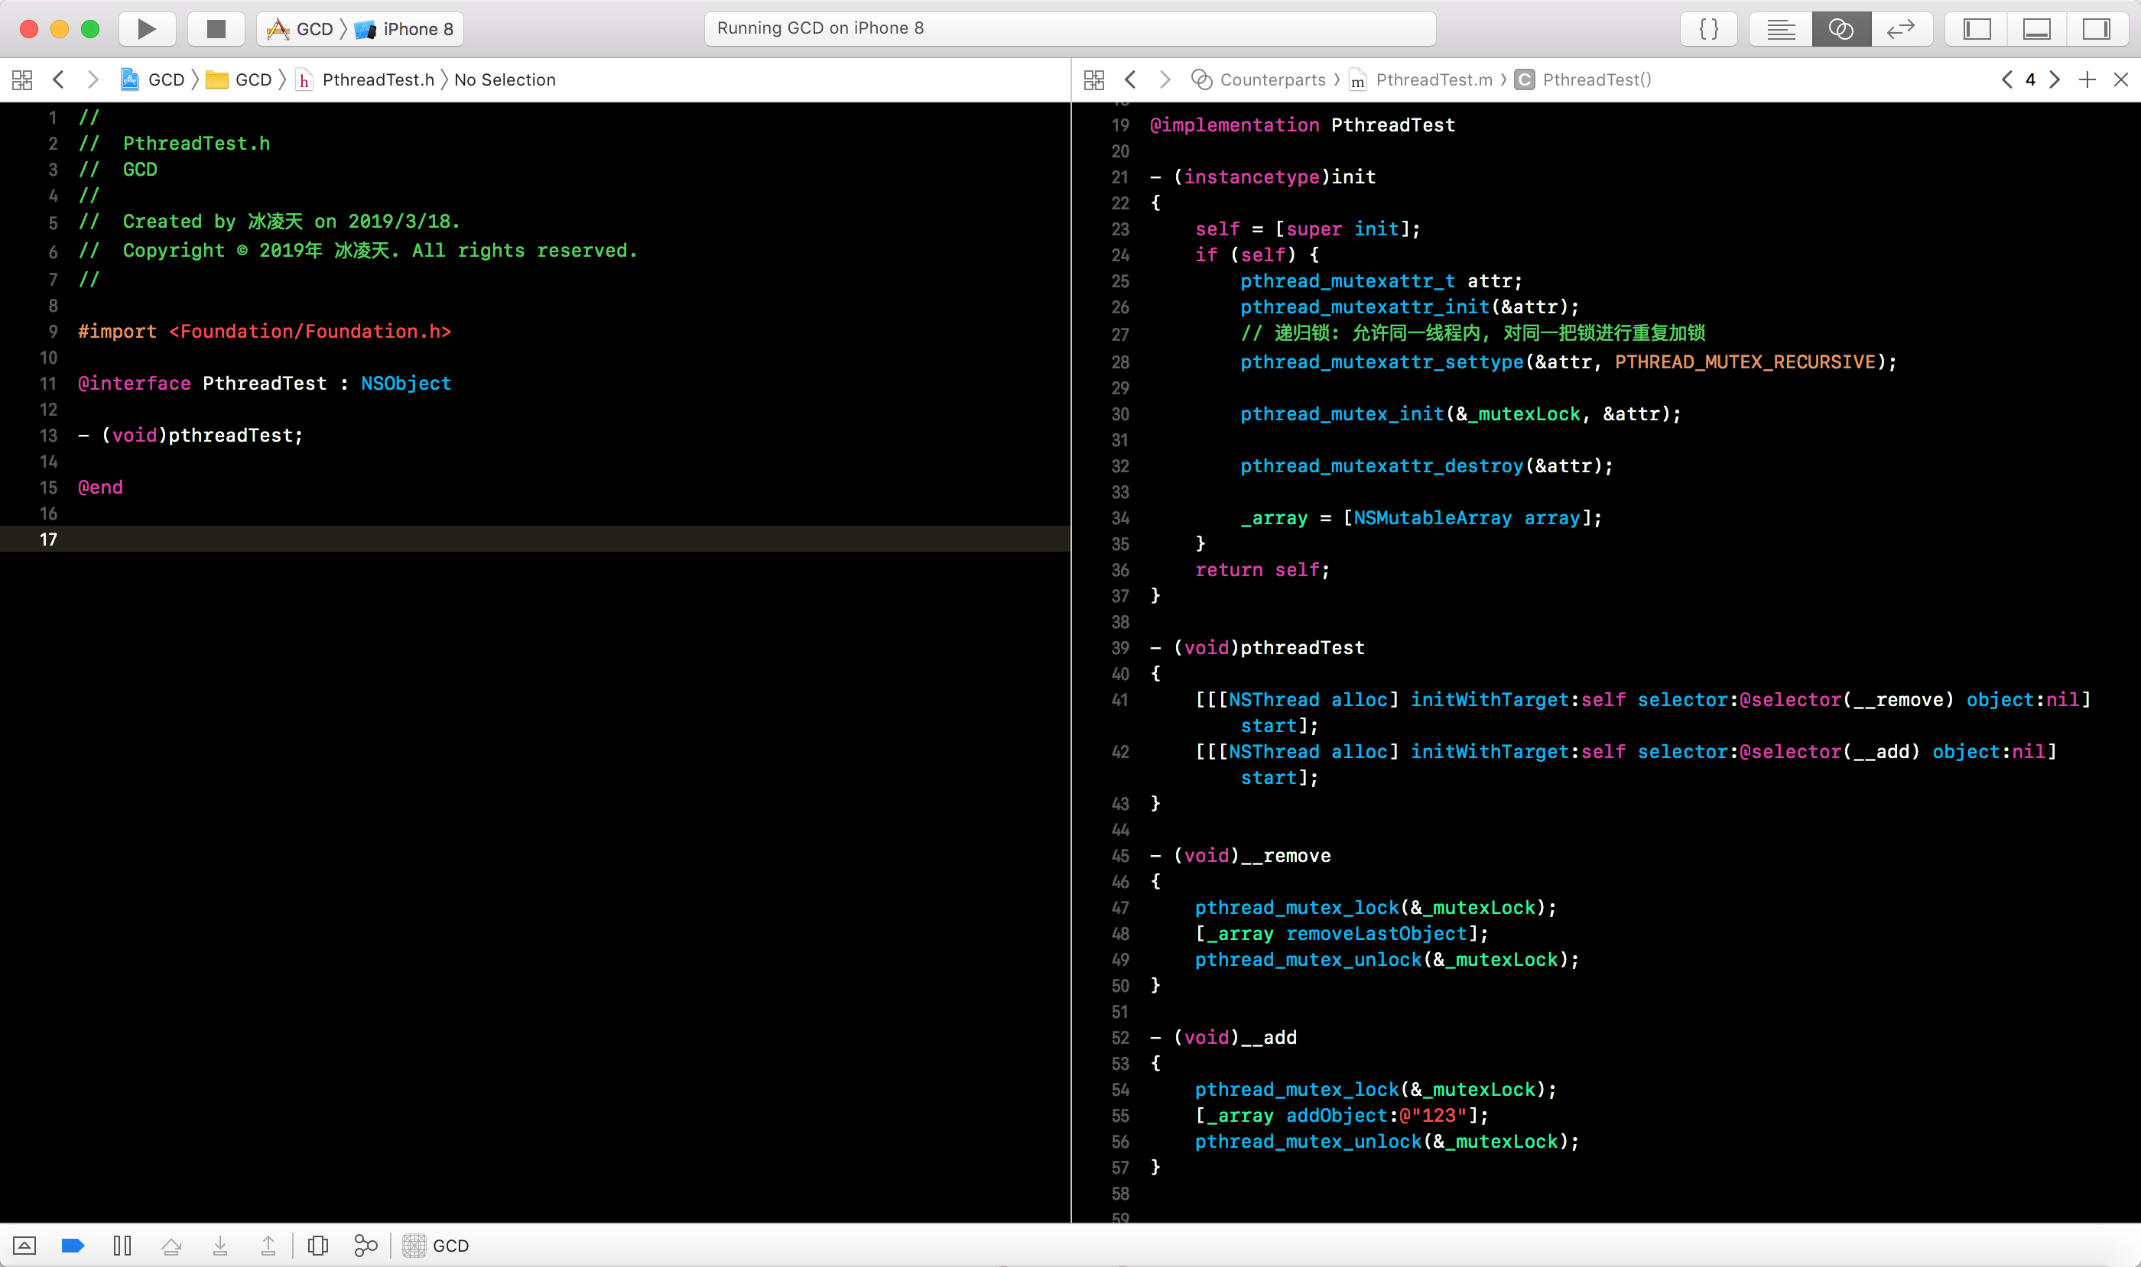Screen dimensions: 2141x1267
Task: Click the pthreadTest method declaration
Action: [190, 436]
